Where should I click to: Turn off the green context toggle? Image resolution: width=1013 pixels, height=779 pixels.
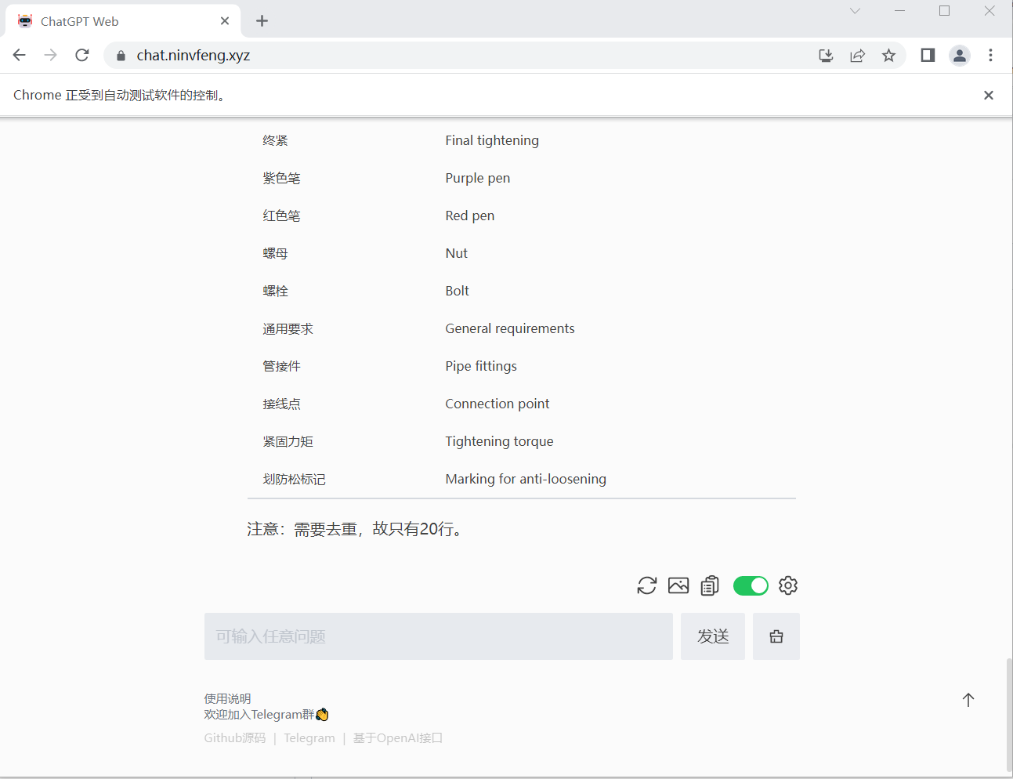coord(751,585)
